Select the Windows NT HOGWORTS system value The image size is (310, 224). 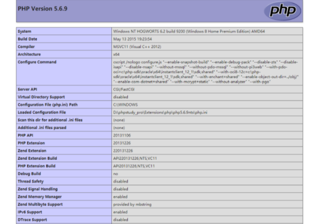(189, 31)
